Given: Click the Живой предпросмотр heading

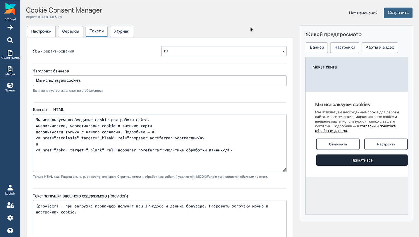Looking at the screenshot, I should (333, 34).
